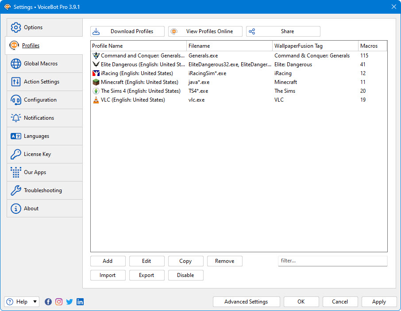Select the Minecraft block profile icon
The image size is (401, 311).
point(96,82)
